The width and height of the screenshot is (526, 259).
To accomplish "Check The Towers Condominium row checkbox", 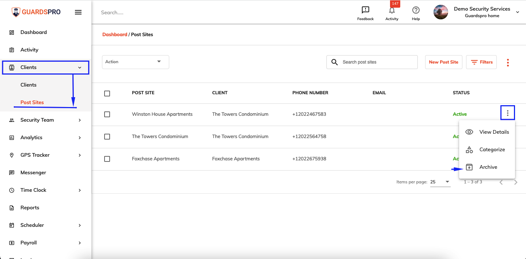I will (x=107, y=137).
